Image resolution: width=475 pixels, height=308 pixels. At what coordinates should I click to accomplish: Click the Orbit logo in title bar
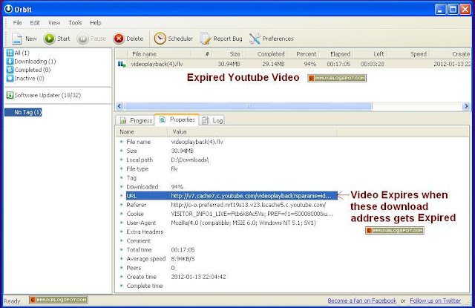pos(8,9)
